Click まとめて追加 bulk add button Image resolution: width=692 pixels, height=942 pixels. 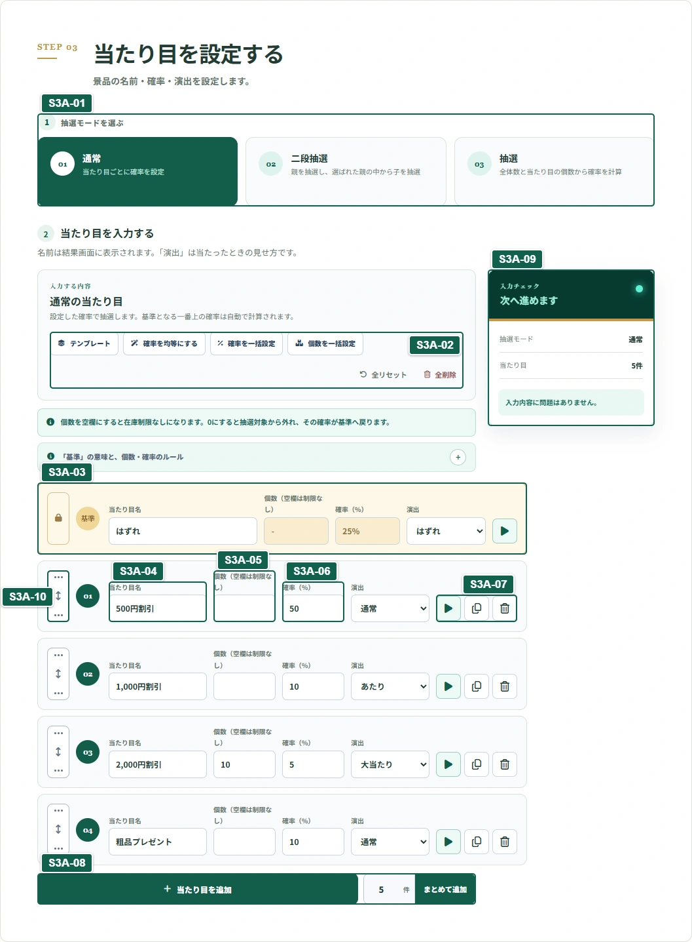click(445, 890)
